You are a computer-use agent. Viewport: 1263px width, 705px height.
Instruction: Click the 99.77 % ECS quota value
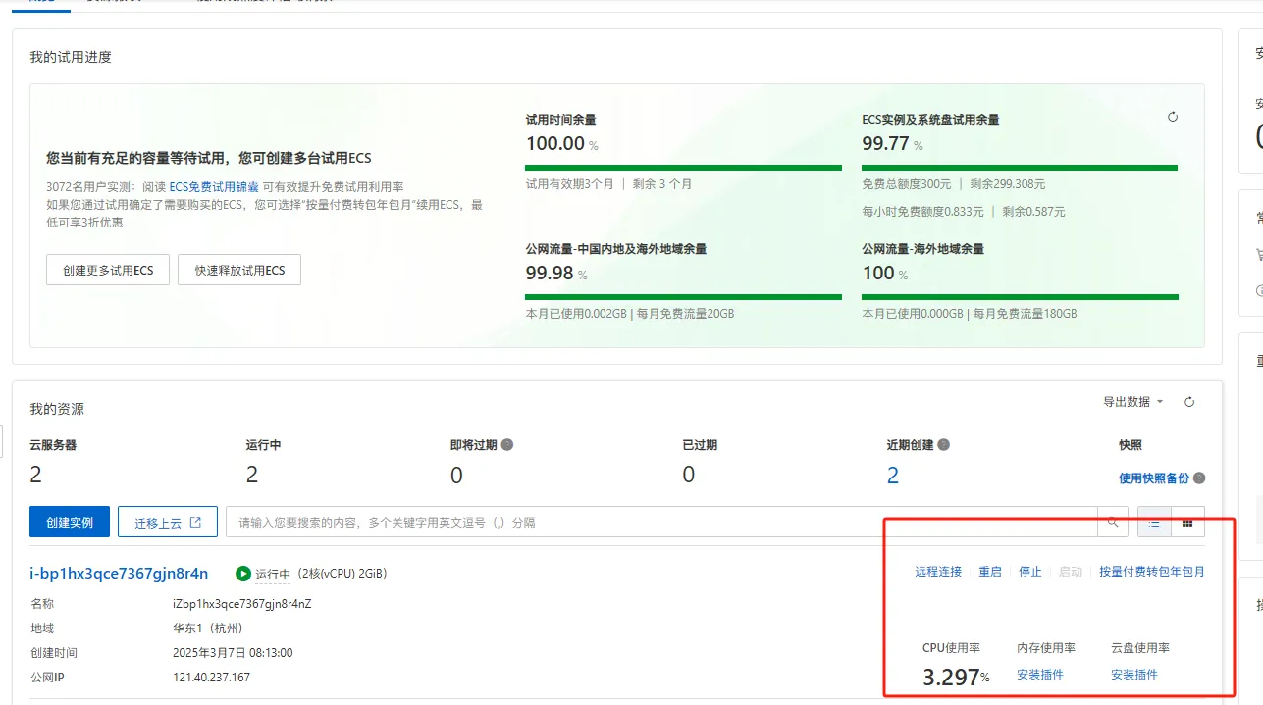(x=892, y=143)
